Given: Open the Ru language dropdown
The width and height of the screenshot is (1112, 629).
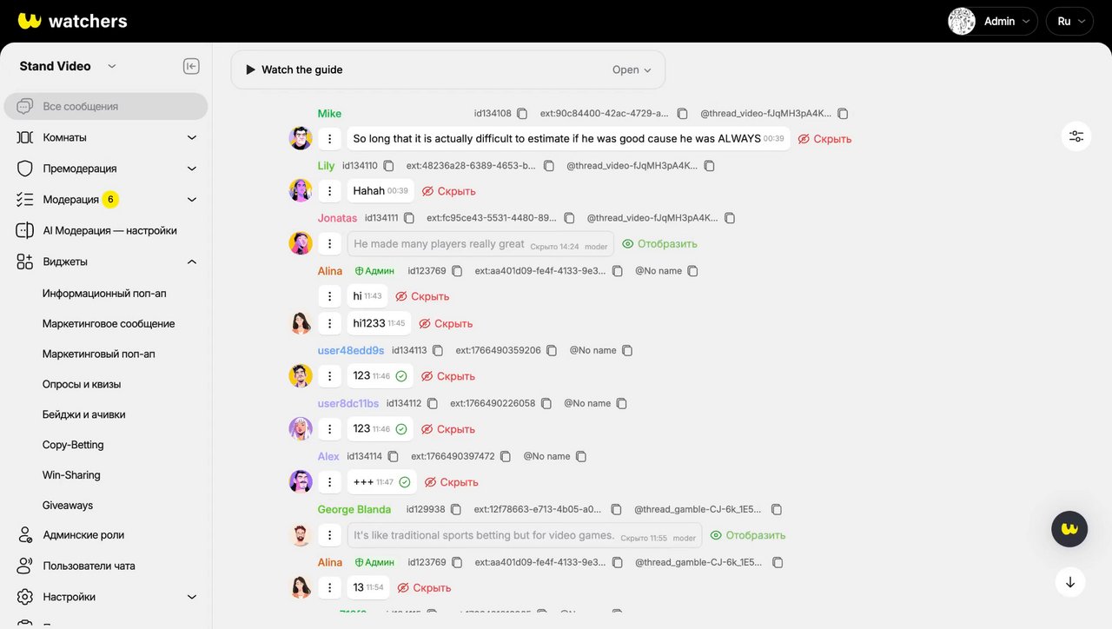Looking at the screenshot, I should [1069, 22].
